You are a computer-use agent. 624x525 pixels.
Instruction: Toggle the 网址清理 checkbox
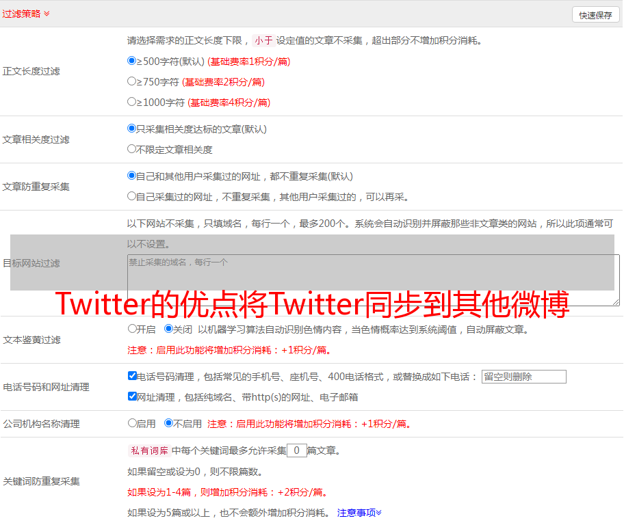[x=132, y=396]
